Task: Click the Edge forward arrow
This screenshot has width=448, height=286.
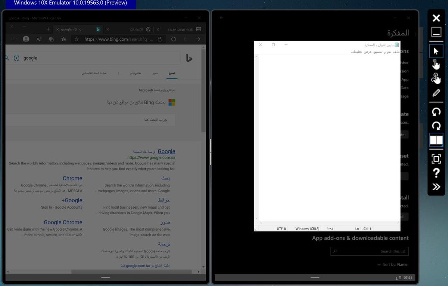Action: (x=198, y=39)
